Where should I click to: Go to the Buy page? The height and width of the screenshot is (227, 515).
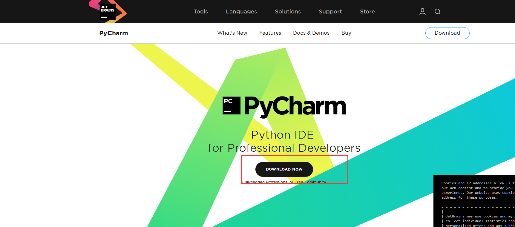click(346, 33)
